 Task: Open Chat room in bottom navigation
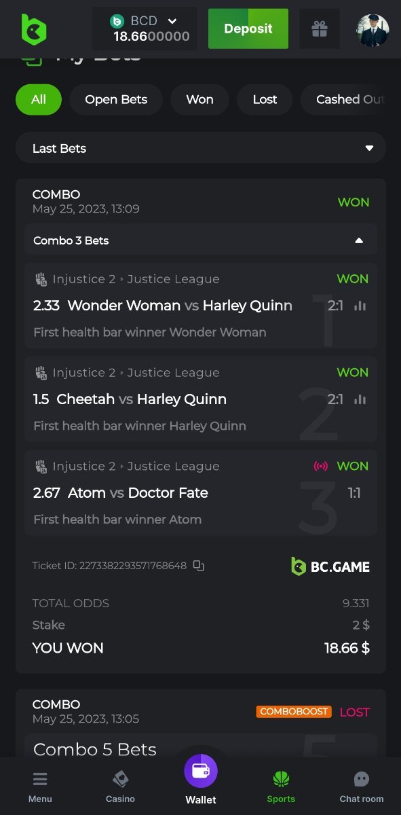[362, 786]
